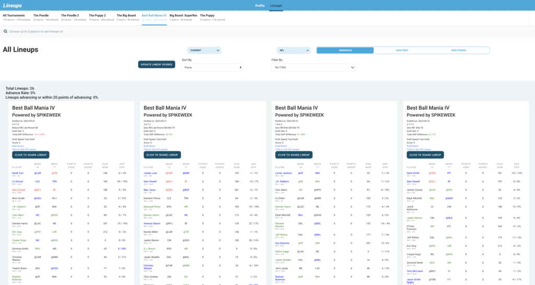Image resolution: width=535 pixels, height=285 pixels.
Task: Switch to The Poodle tab
Action: click(45, 17)
